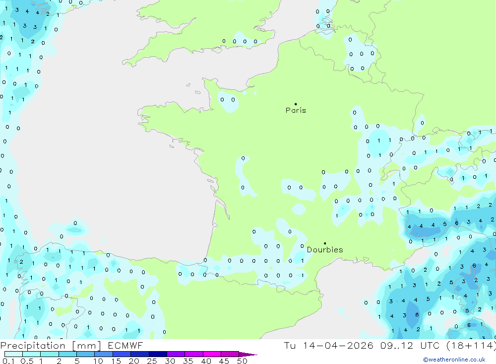Select the 2–5 mm legend color swatch

click(x=67, y=354)
